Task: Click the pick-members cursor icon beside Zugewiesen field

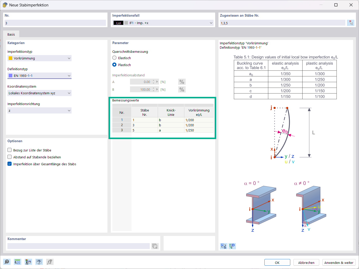Action: coord(351,23)
